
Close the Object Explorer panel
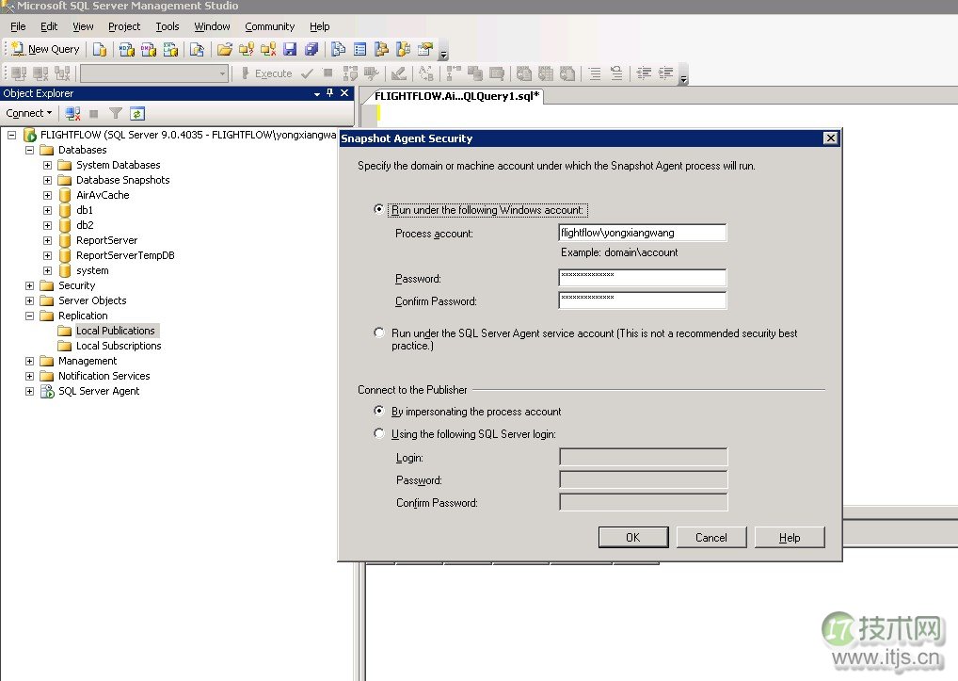[x=344, y=93]
